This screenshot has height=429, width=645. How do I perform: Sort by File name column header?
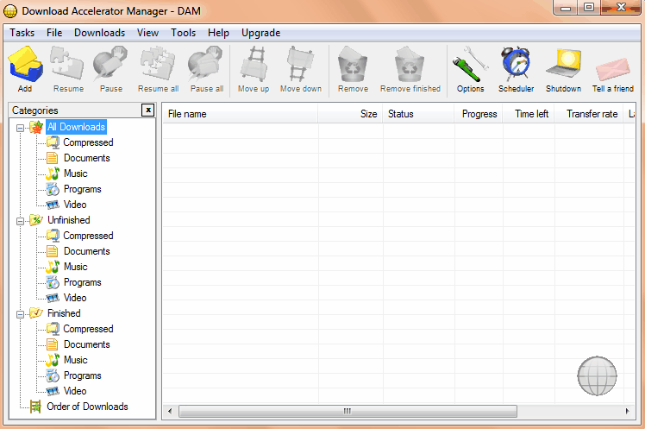pos(240,114)
